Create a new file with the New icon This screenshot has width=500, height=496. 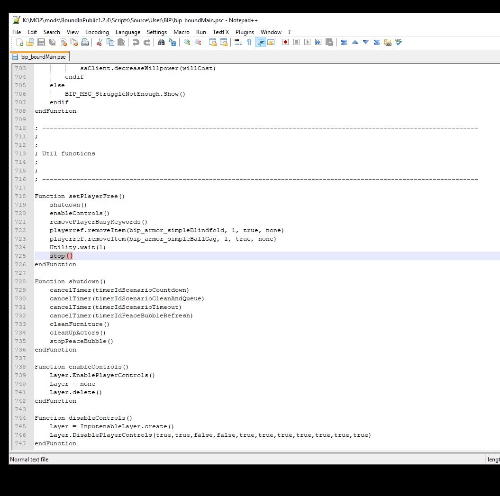click(19, 42)
